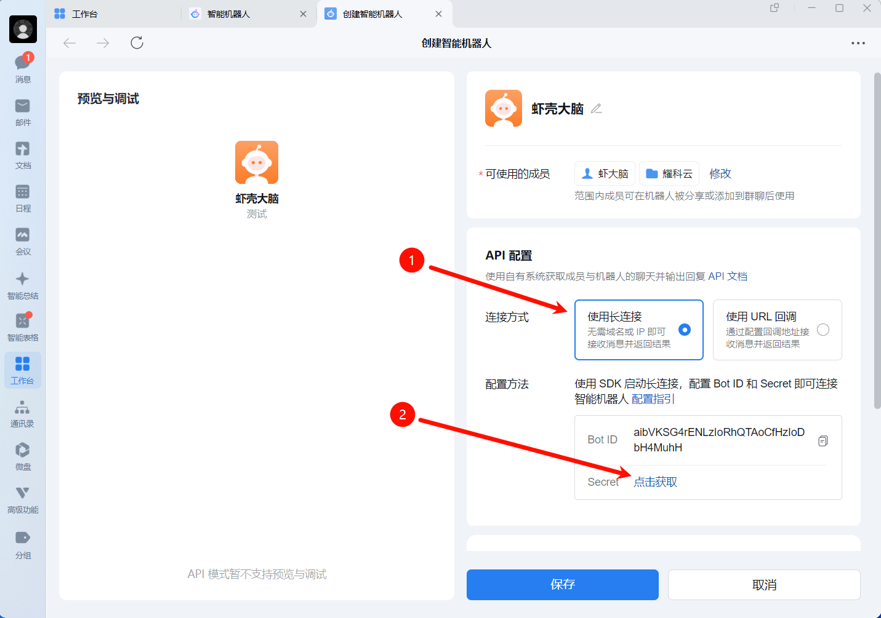Click the 可使用的成员 label

click(x=517, y=174)
